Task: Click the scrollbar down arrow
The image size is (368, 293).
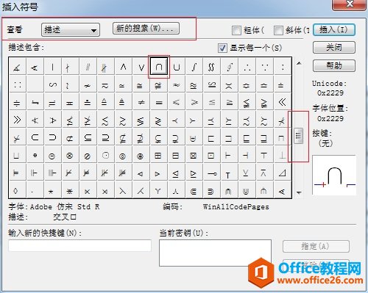Action: click(299, 193)
